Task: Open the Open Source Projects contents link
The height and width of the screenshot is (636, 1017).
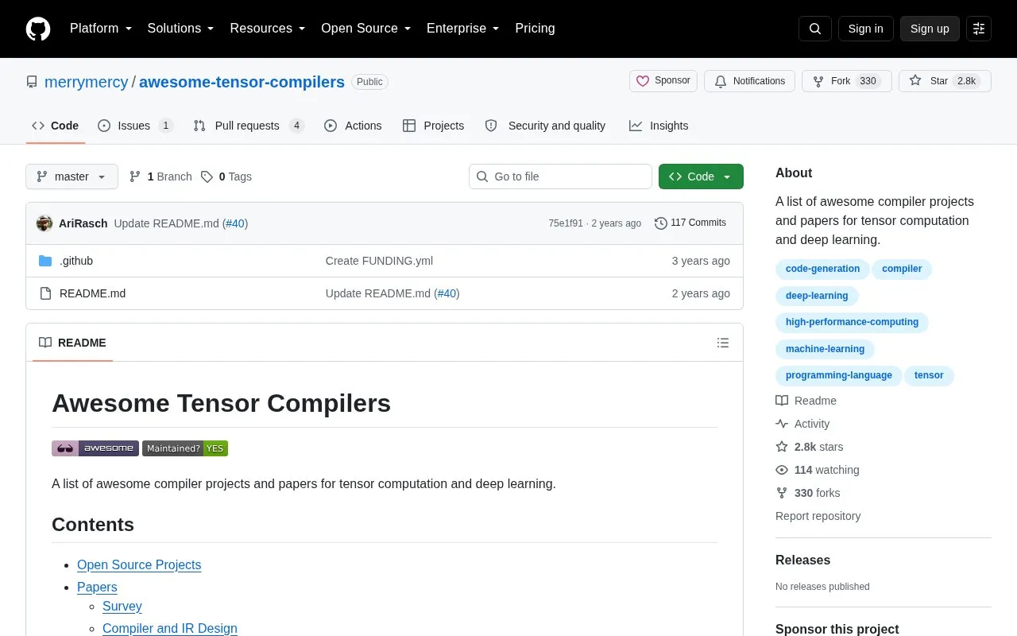Action: pyautogui.click(x=139, y=564)
